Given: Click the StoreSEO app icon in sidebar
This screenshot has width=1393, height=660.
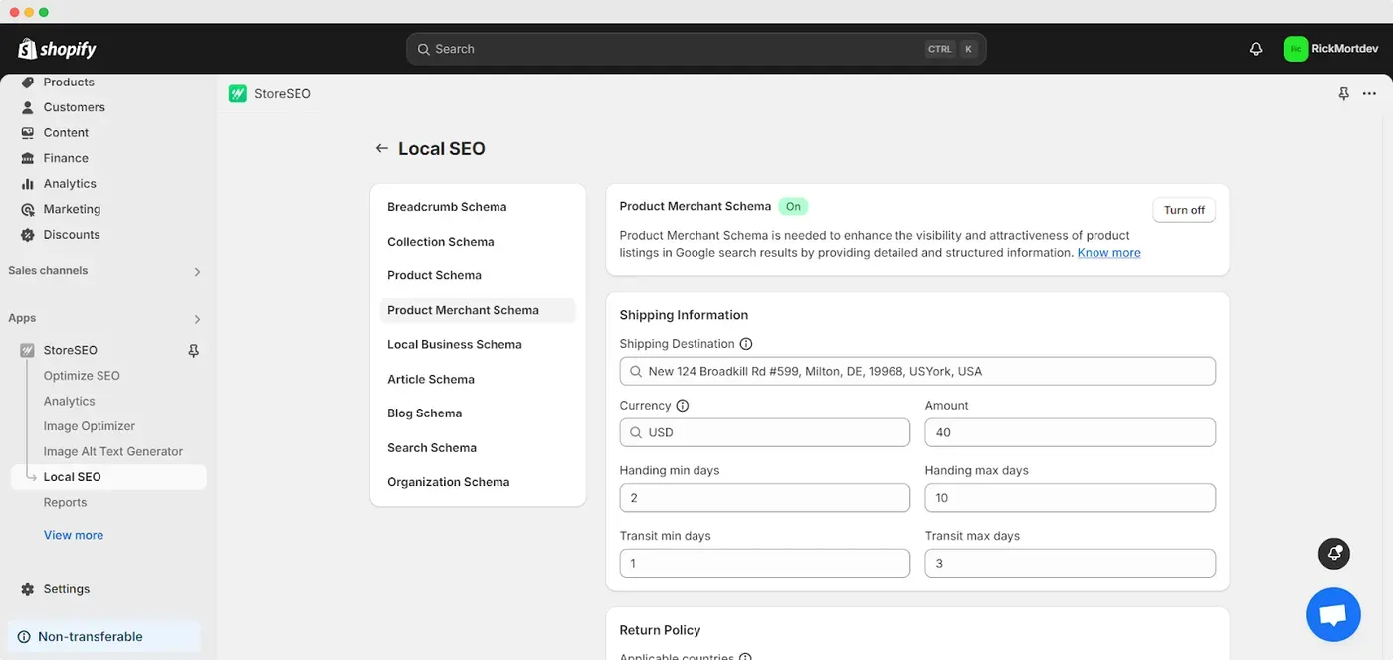Looking at the screenshot, I should (x=28, y=350).
